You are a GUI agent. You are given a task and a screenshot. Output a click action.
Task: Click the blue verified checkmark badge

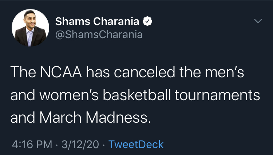pyautogui.click(x=147, y=21)
